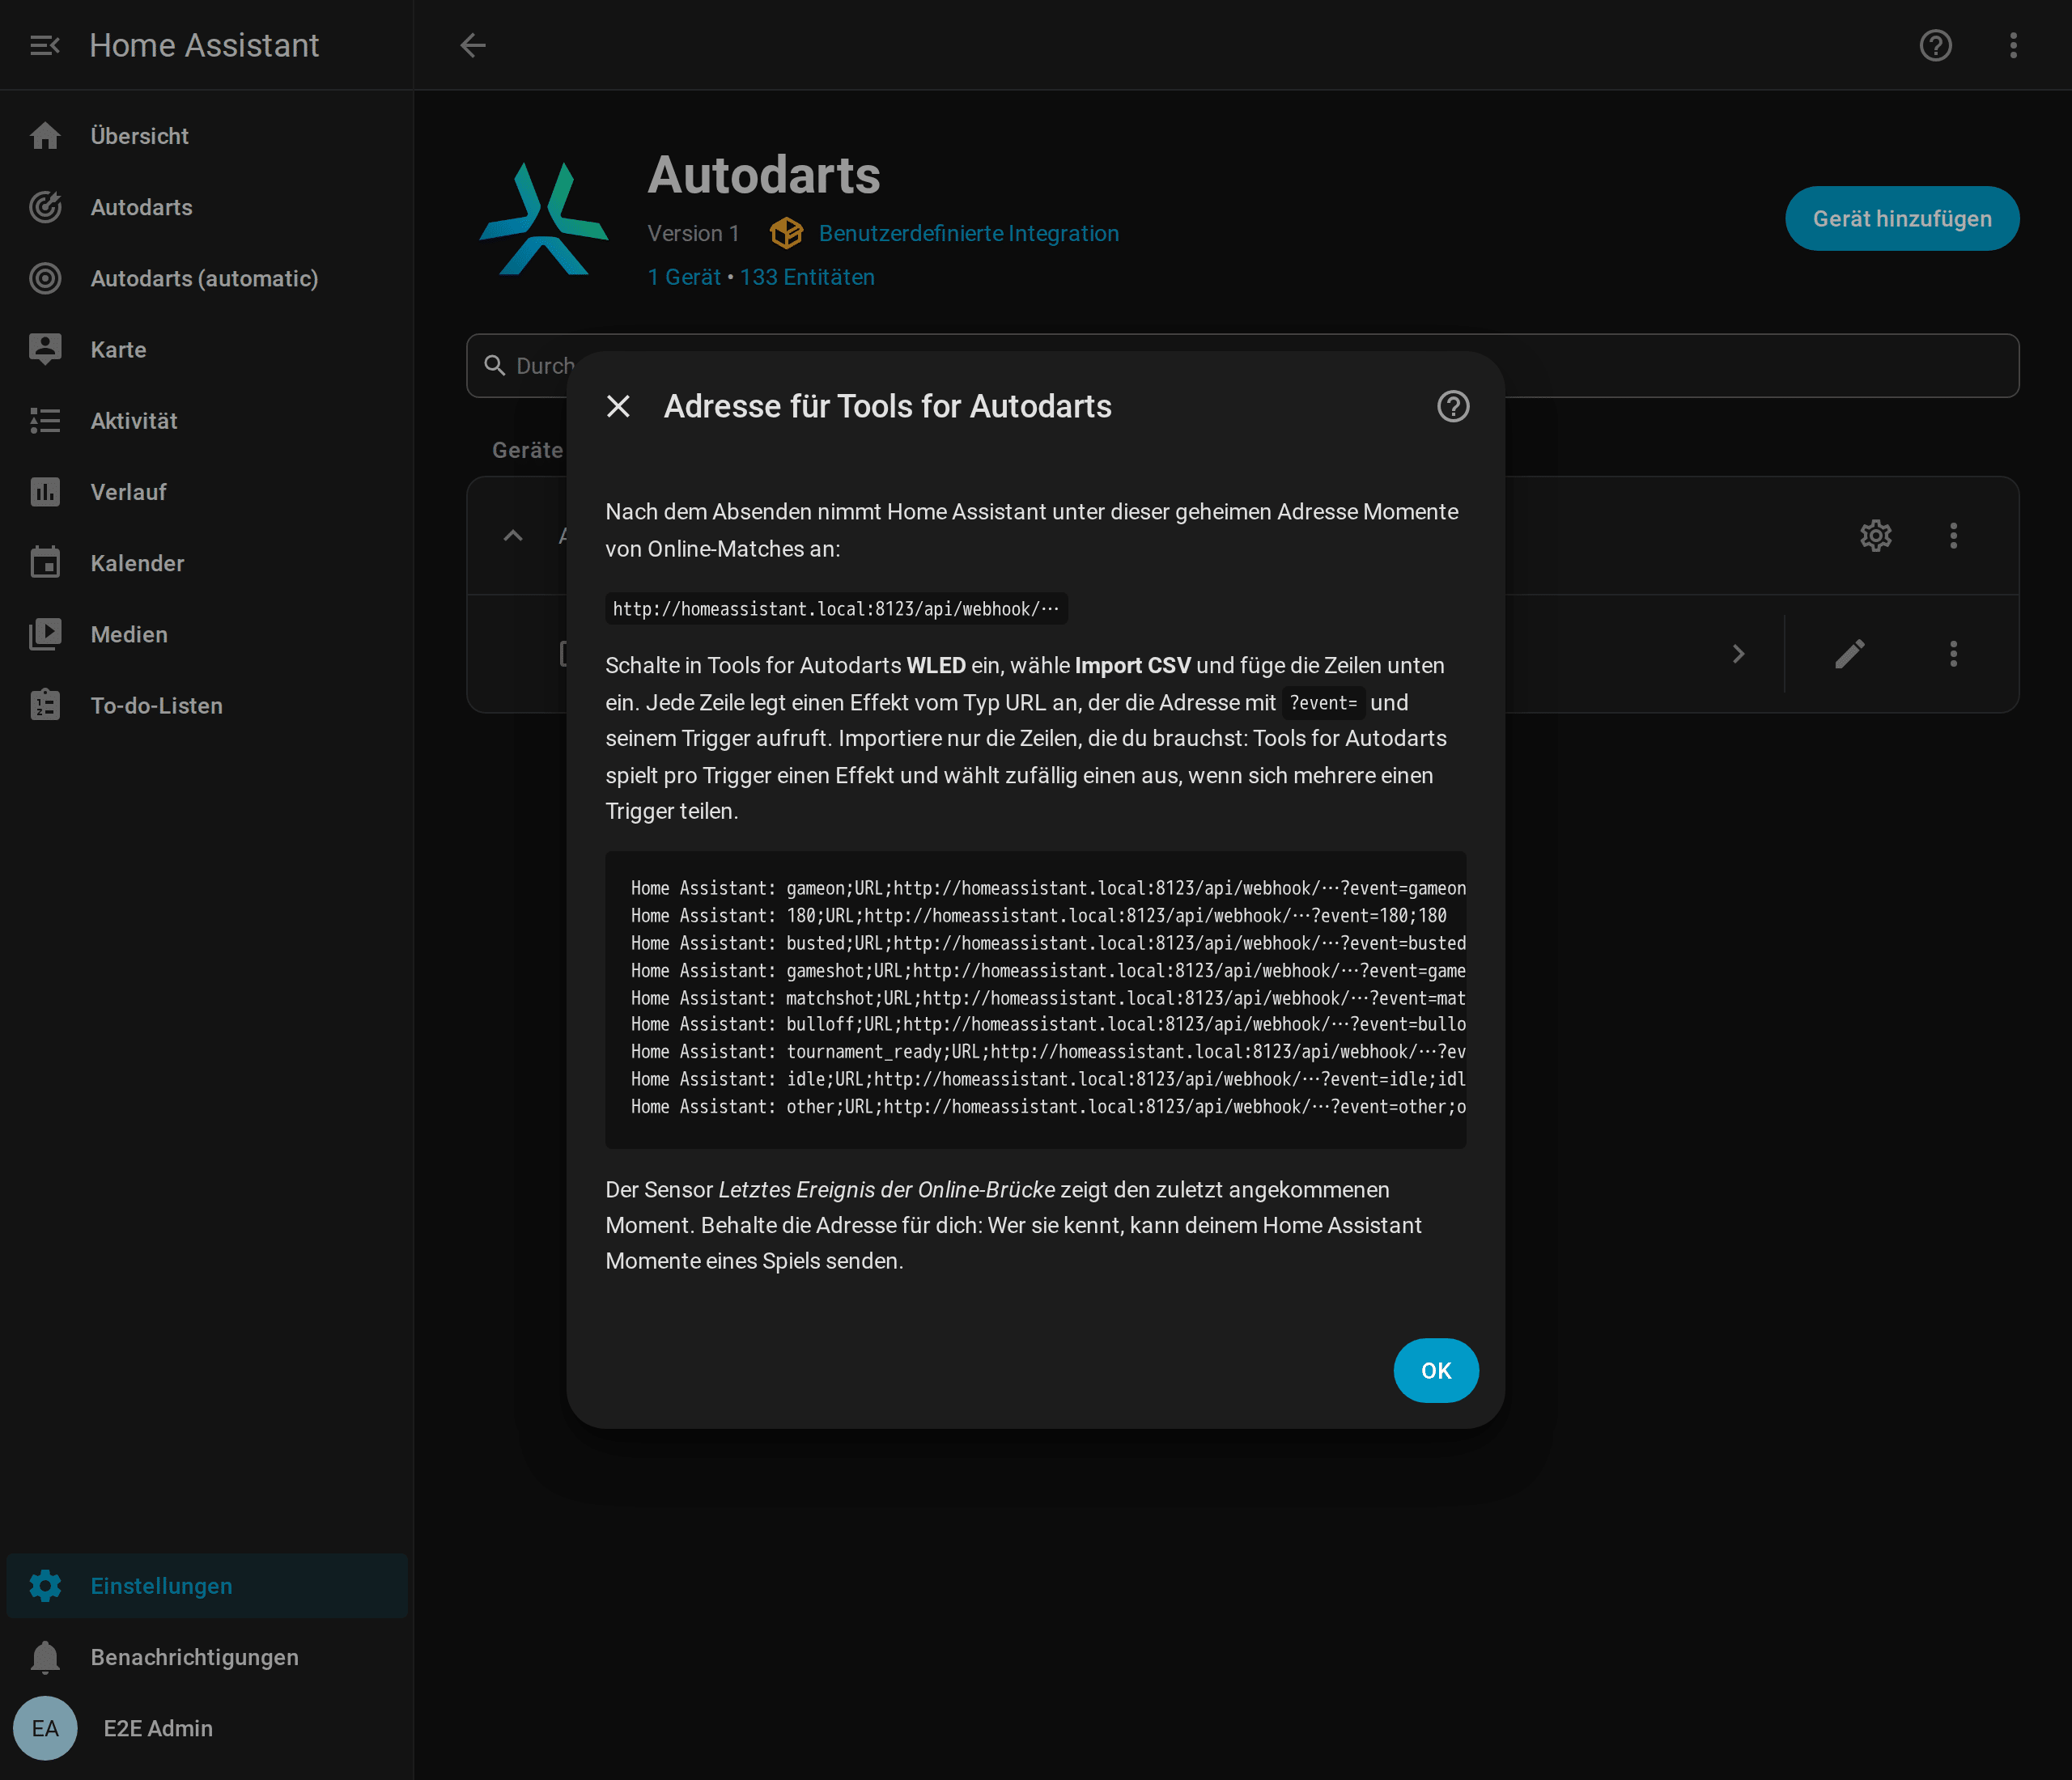Click the Benachrichtigungen bell icon
The width and height of the screenshot is (2072, 1780).
coord(45,1656)
